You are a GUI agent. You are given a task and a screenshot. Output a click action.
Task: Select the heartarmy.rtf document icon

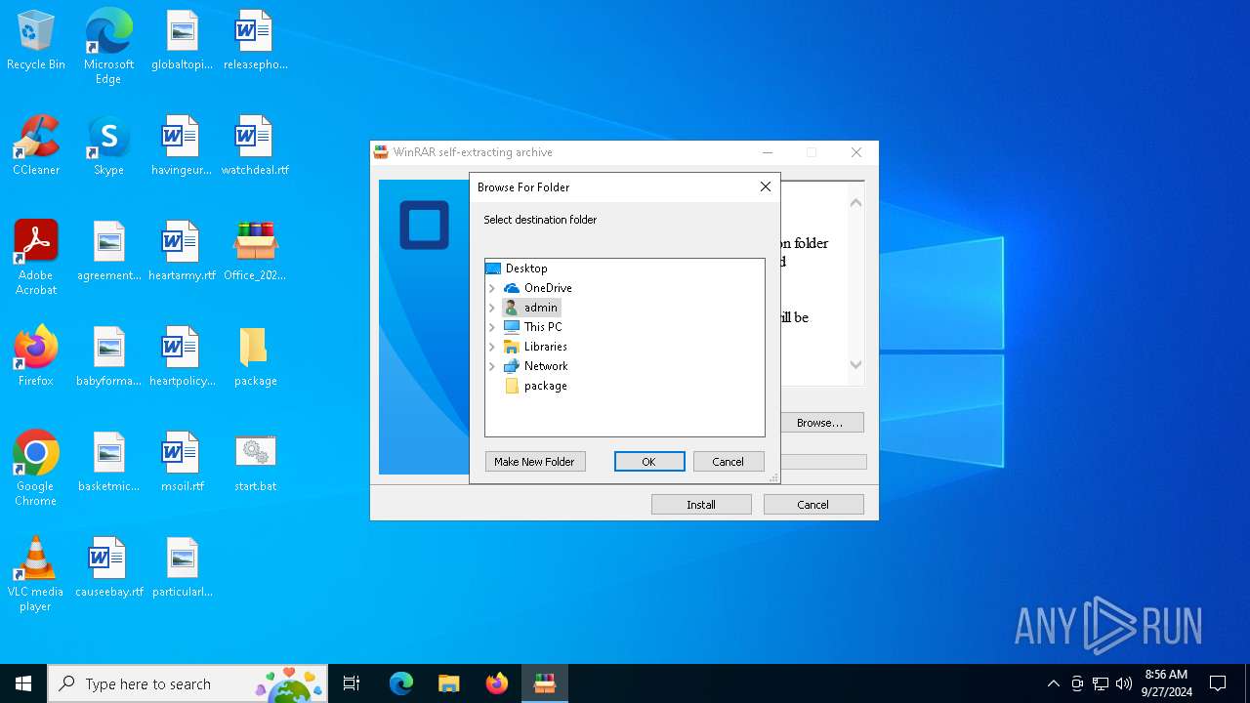[x=182, y=252]
